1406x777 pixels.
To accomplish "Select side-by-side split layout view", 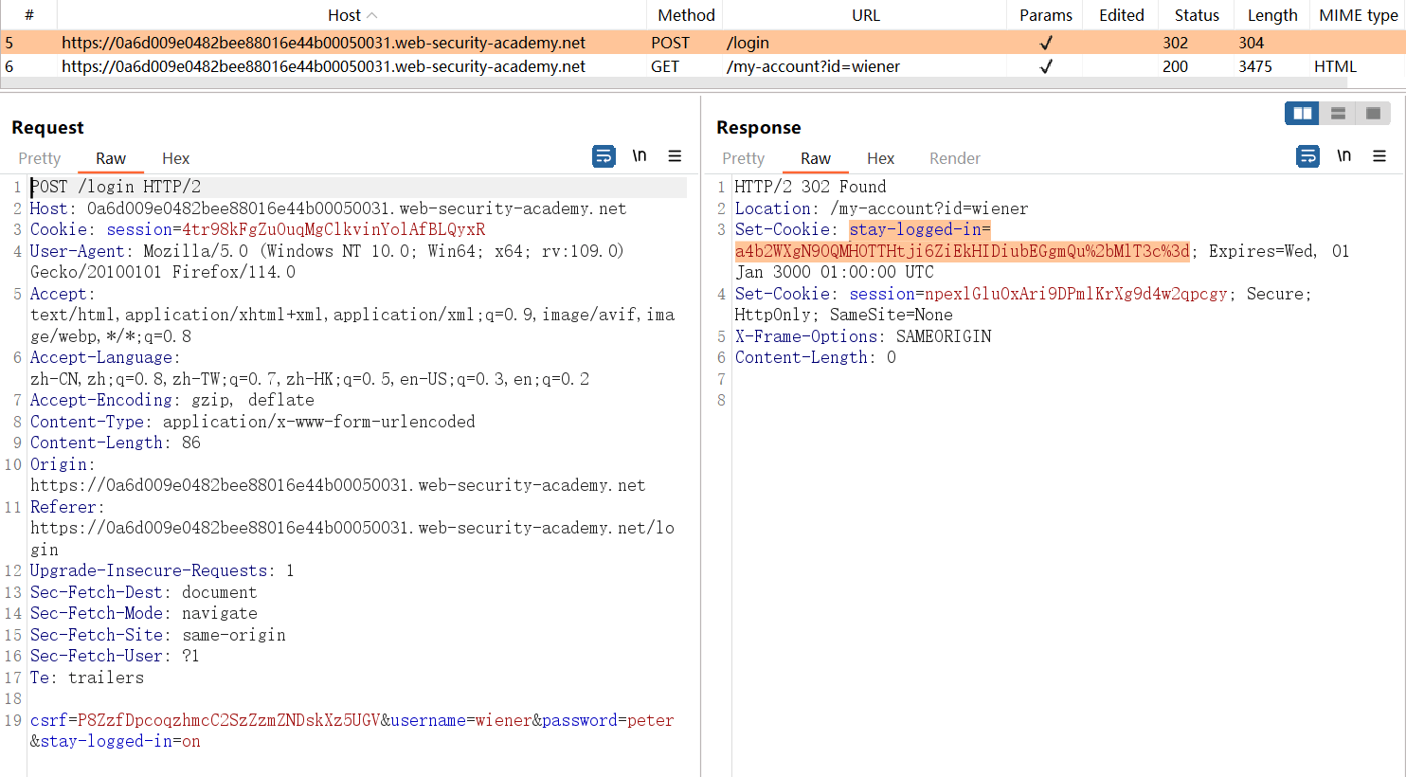I will coord(1303,114).
